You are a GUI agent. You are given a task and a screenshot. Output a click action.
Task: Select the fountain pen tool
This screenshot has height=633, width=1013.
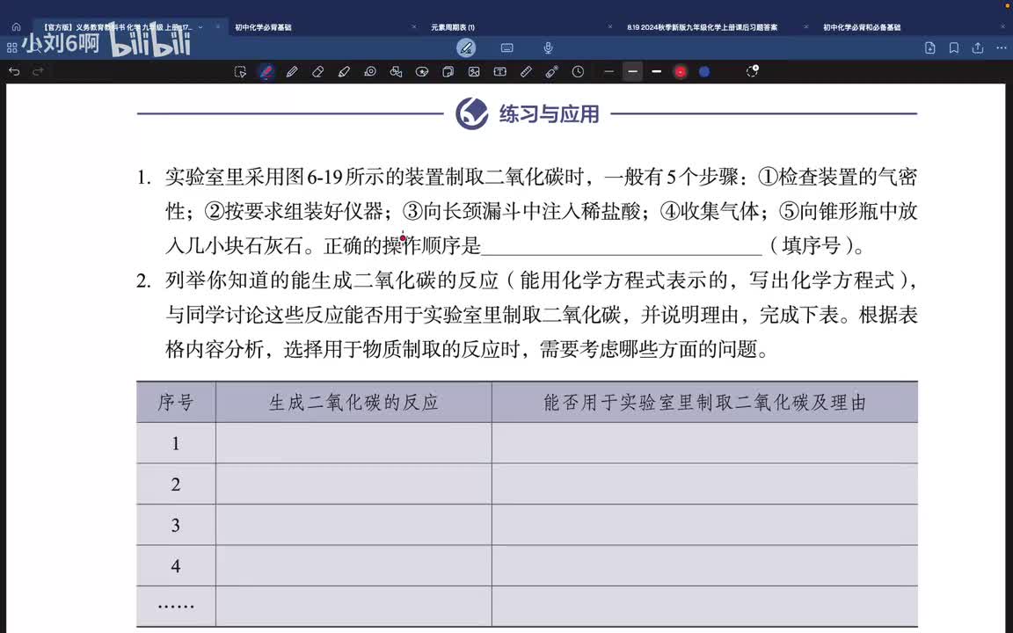point(266,72)
